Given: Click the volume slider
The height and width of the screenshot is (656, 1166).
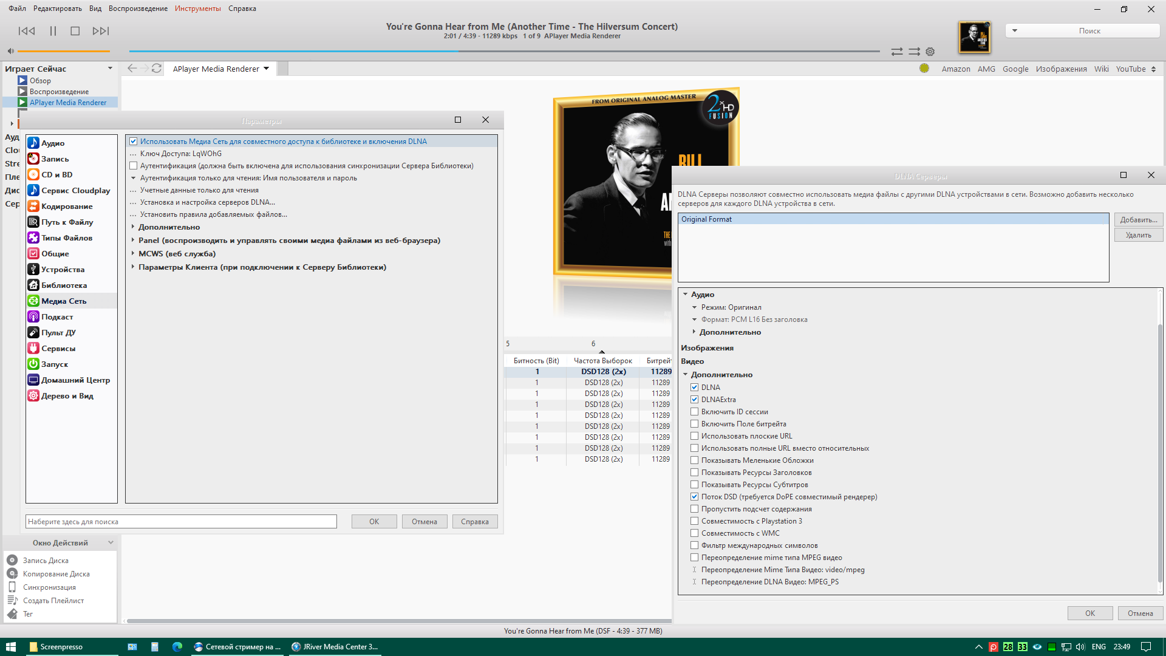Looking at the screenshot, I should click(64, 51).
